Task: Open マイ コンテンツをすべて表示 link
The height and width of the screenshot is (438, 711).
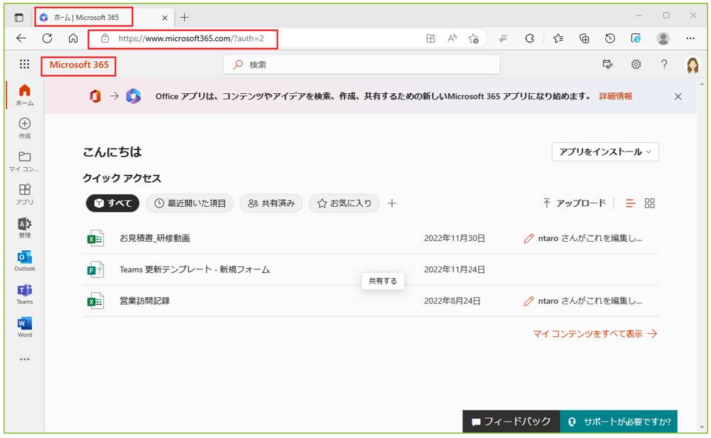Action: pyautogui.click(x=595, y=334)
